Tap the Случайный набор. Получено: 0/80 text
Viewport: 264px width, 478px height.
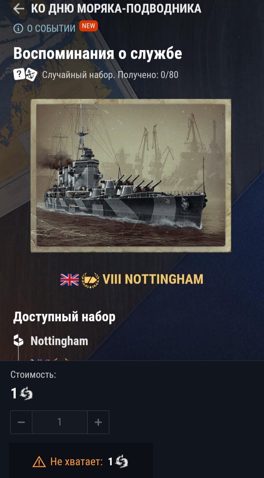tap(110, 75)
